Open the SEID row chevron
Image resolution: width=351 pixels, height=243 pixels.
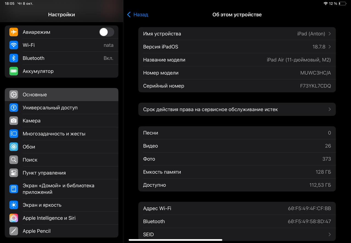pyautogui.click(x=330, y=235)
